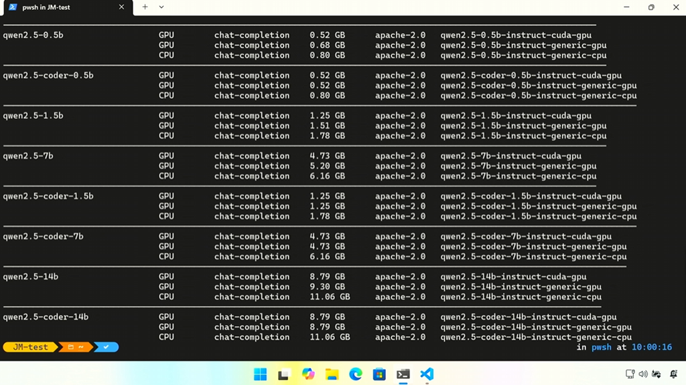Screen dimensions: 686x385
Task: Open Visual Studio Code from the taskbar
Action: click(427, 374)
